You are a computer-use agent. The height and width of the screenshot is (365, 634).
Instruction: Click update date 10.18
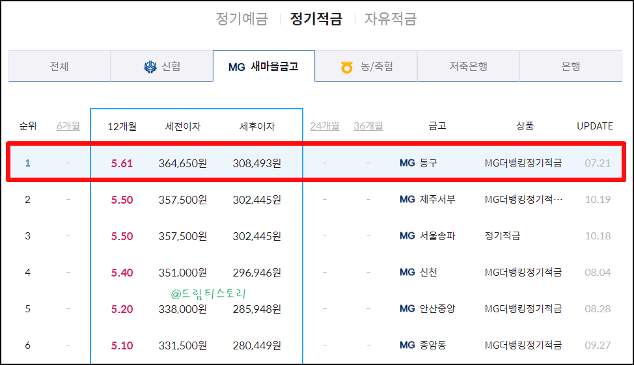(x=598, y=236)
